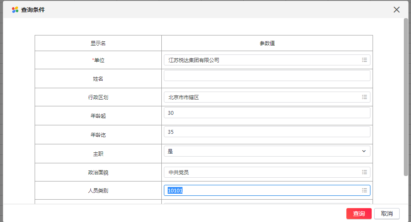Click the 人员类别 field with 10101
Image resolution: width=411 pixels, height=222 pixels.
267,190
